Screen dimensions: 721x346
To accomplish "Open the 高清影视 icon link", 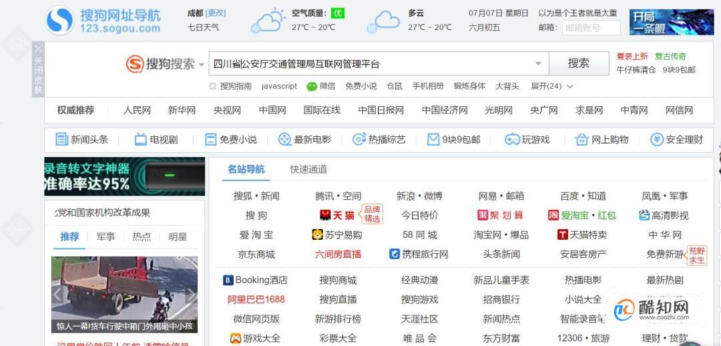I will 644,215.
